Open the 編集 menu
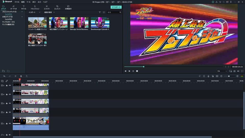 point(23,2)
